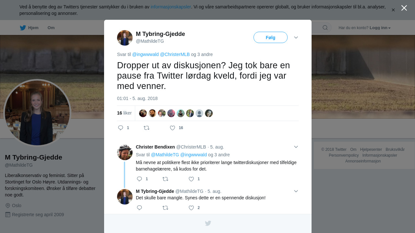Open the informasjonskapsler link in banner

pyautogui.click(x=171, y=7)
